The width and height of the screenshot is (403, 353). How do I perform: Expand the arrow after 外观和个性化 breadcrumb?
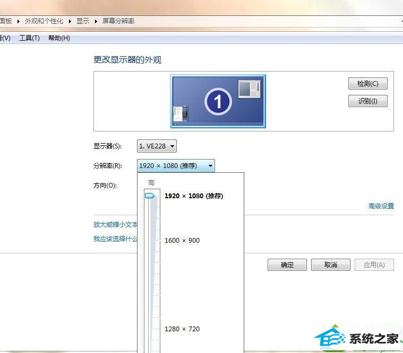click(x=70, y=21)
